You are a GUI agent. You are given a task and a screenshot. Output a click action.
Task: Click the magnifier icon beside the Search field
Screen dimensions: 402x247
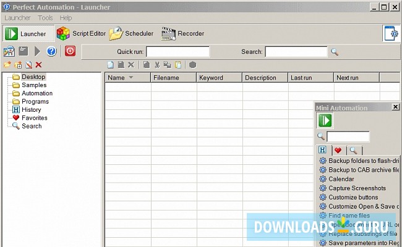coord(335,52)
